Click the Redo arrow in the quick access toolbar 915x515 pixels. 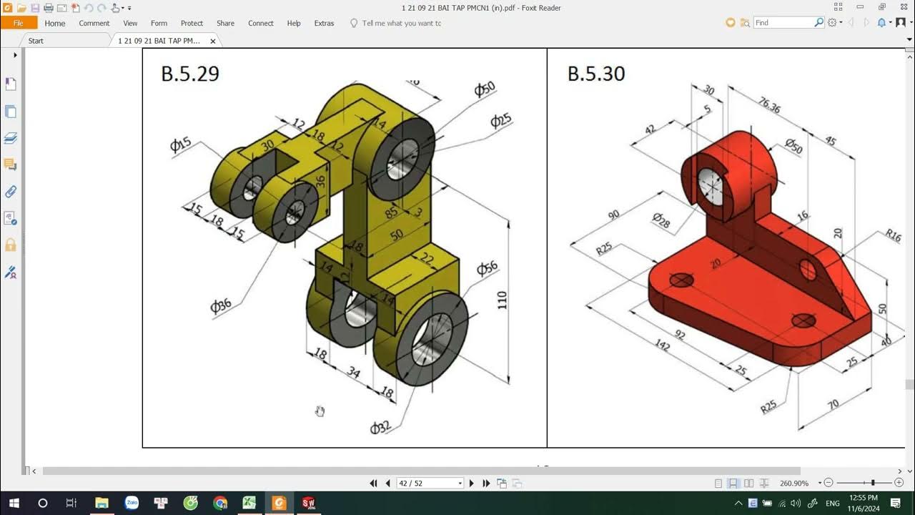point(102,8)
